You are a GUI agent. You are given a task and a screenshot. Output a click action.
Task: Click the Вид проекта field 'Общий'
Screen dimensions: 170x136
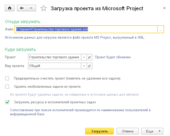point(54,66)
